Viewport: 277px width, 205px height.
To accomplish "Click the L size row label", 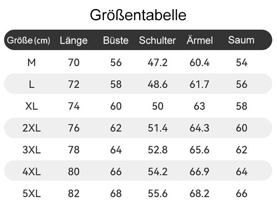I will (x=31, y=84).
